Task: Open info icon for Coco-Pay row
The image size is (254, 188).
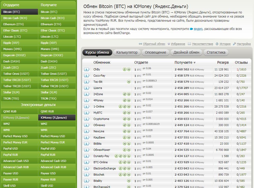Action: pyautogui.click(x=87, y=76)
